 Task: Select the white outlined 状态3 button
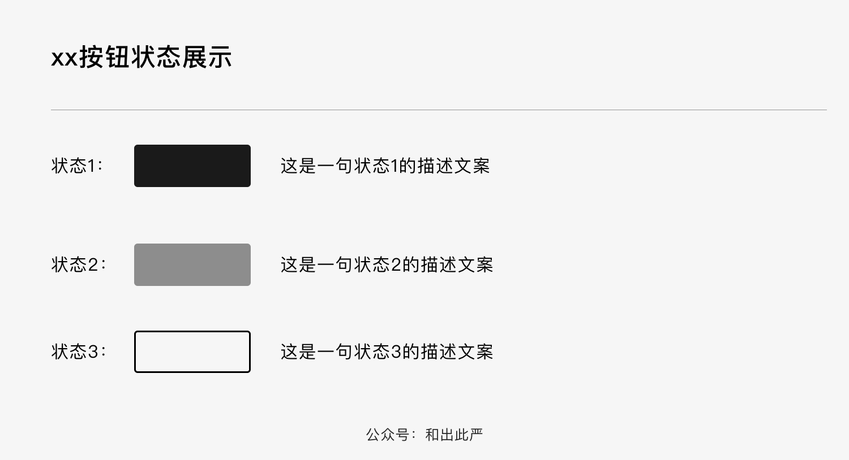[x=192, y=351]
